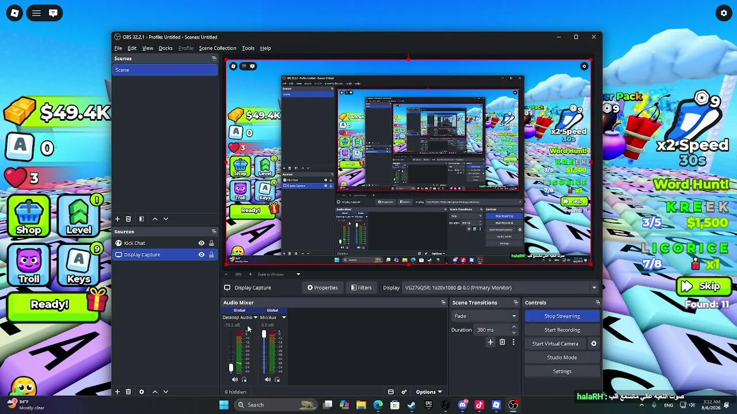Open Filters for Display Capture

[x=362, y=287]
